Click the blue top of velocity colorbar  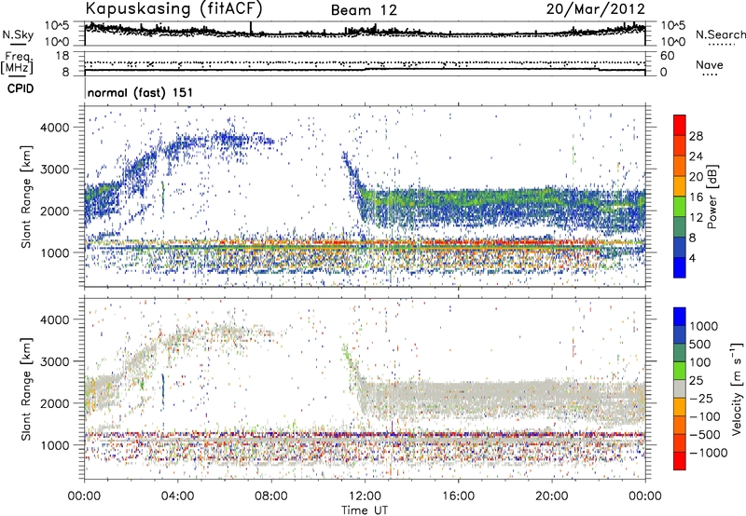click(x=680, y=317)
